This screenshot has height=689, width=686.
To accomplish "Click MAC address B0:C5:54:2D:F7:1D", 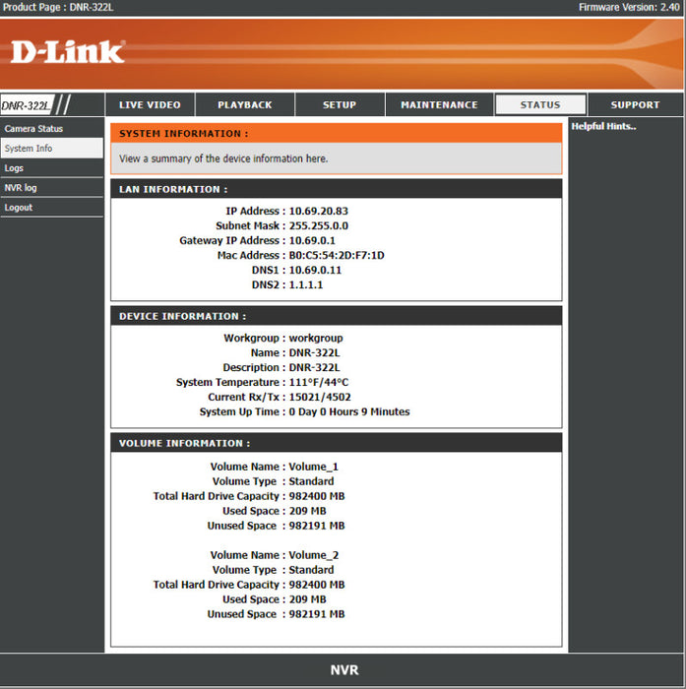I will click(x=337, y=255).
